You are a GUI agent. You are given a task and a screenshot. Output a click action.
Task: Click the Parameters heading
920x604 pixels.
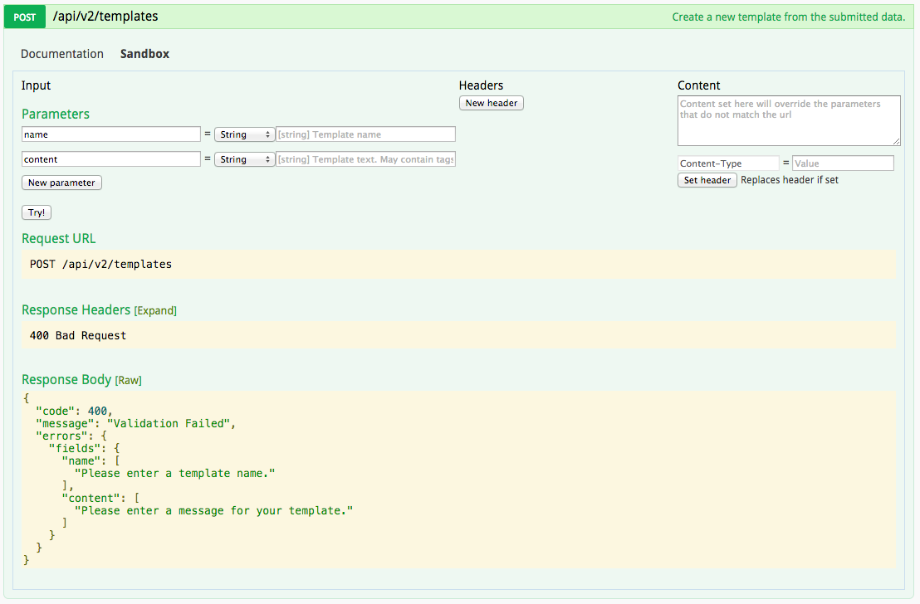click(56, 114)
